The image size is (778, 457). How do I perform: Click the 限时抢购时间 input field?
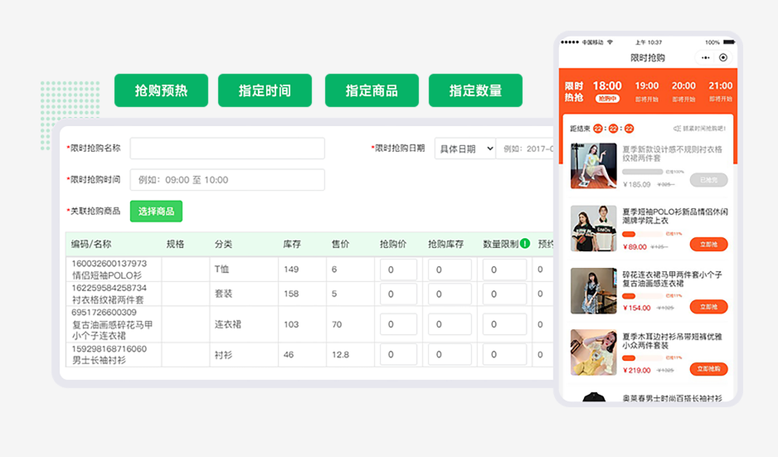(x=227, y=179)
